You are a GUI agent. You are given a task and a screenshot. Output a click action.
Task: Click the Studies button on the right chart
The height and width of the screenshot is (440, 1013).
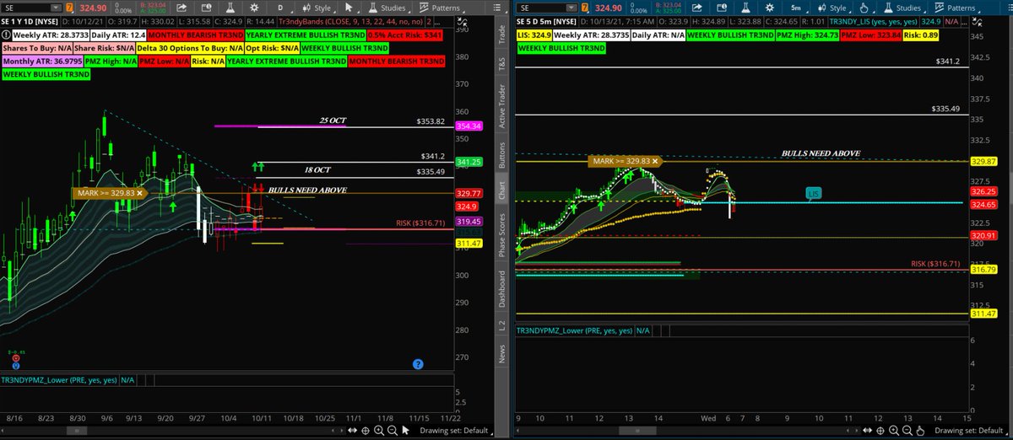(904, 8)
